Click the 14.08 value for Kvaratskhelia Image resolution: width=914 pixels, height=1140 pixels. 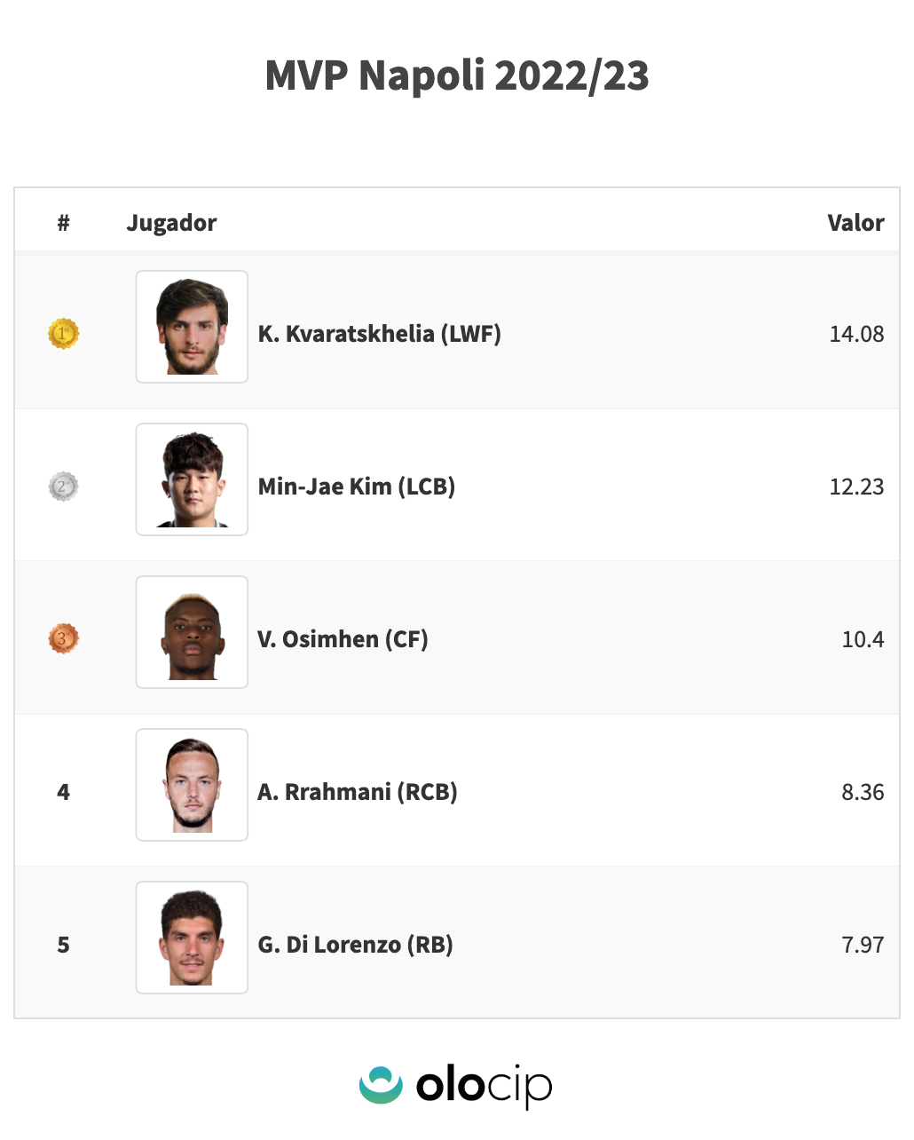coord(856,334)
